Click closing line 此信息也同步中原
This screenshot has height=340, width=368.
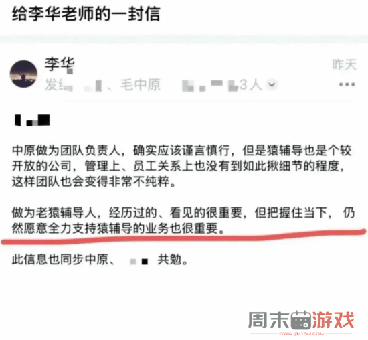100,260
